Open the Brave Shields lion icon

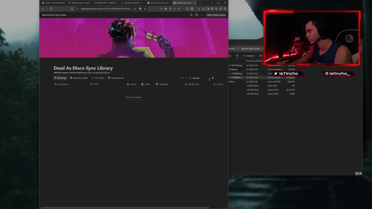140,9
